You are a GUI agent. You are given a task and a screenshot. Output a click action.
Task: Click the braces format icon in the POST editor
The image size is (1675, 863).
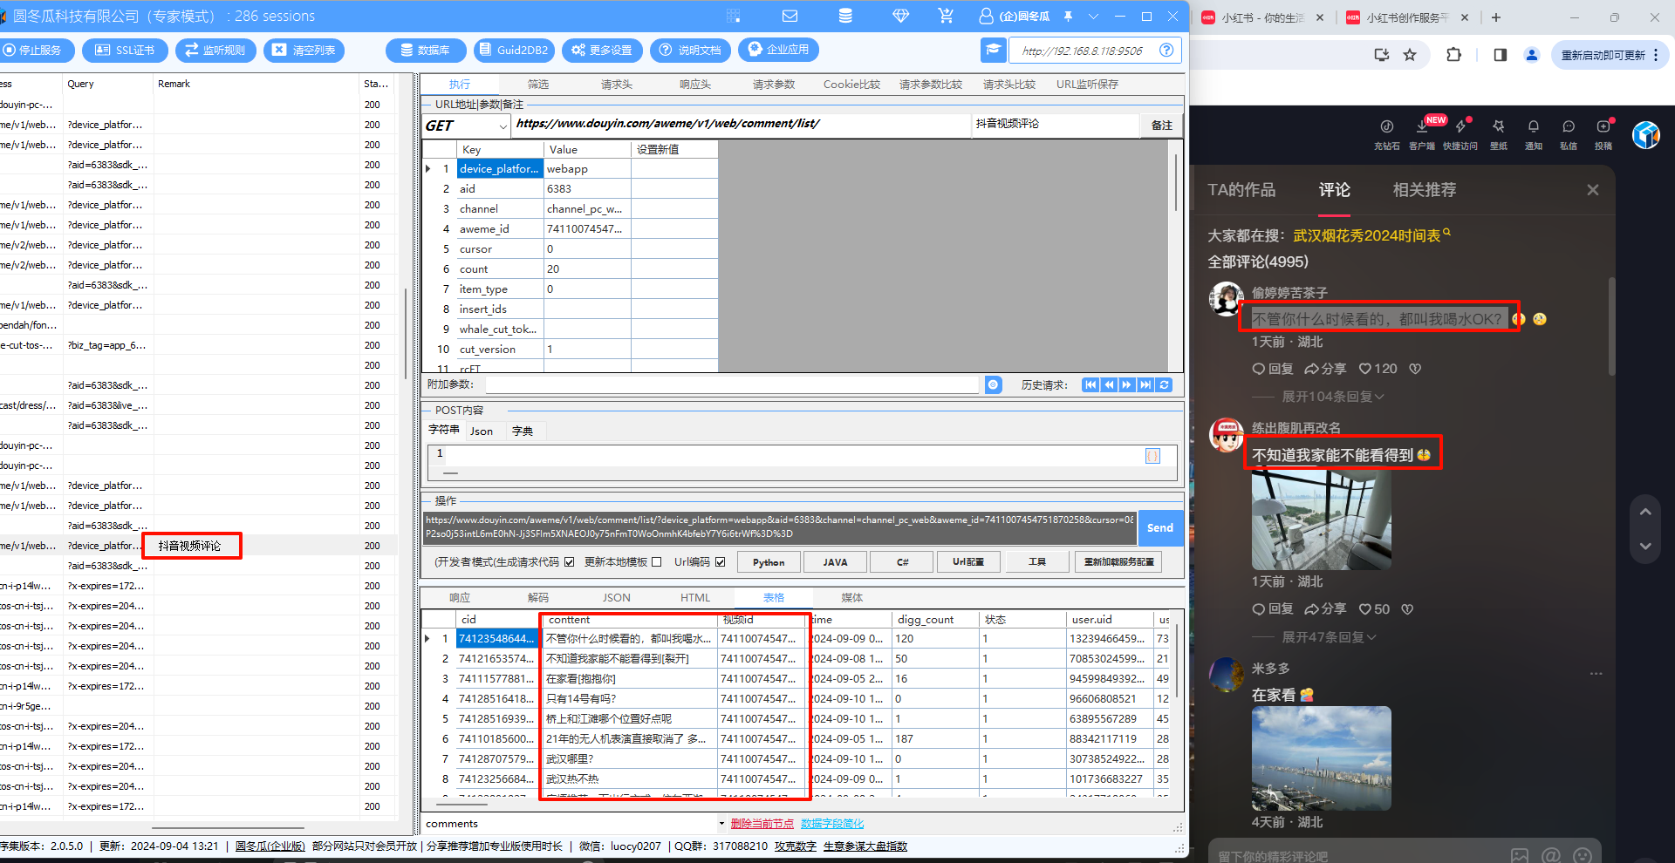tap(1152, 456)
